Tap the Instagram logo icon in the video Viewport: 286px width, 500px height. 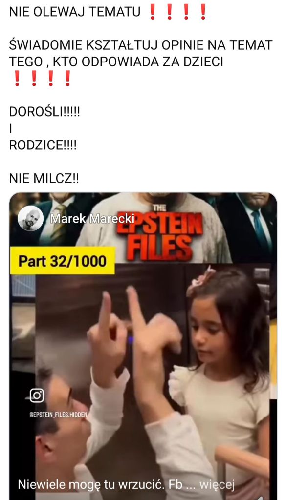click(37, 396)
